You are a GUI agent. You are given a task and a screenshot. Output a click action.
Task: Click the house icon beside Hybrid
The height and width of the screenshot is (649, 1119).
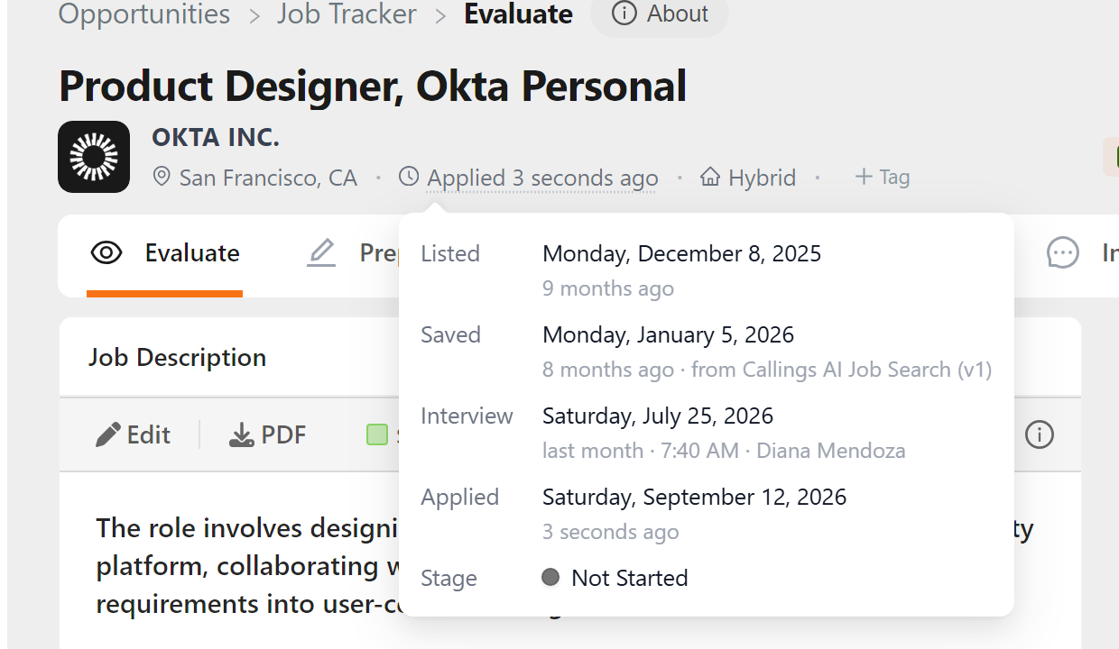pyautogui.click(x=710, y=177)
